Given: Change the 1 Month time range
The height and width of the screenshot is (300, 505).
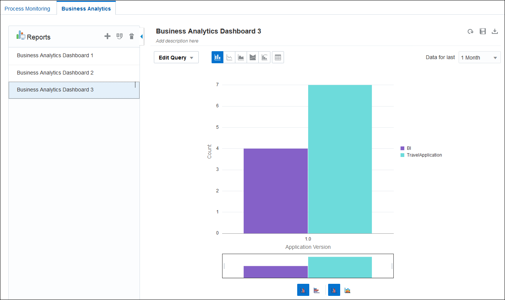Looking at the screenshot, I should click(x=479, y=57).
